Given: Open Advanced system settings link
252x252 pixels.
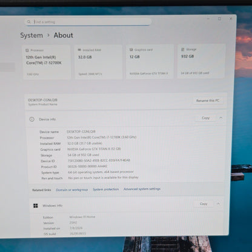Looking at the screenshot, I should 142,189.
